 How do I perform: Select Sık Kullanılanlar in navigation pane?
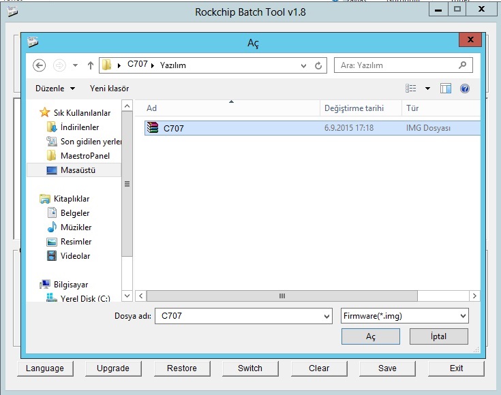coord(82,113)
